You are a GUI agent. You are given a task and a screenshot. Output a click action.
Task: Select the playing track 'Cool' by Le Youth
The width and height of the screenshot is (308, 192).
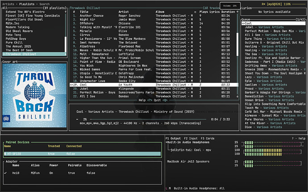(154, 85)
